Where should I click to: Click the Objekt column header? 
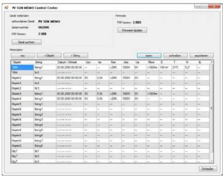22,62
